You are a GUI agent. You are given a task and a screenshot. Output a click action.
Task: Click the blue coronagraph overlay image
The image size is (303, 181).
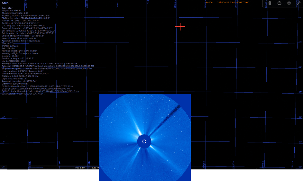(x=144, y=137)
